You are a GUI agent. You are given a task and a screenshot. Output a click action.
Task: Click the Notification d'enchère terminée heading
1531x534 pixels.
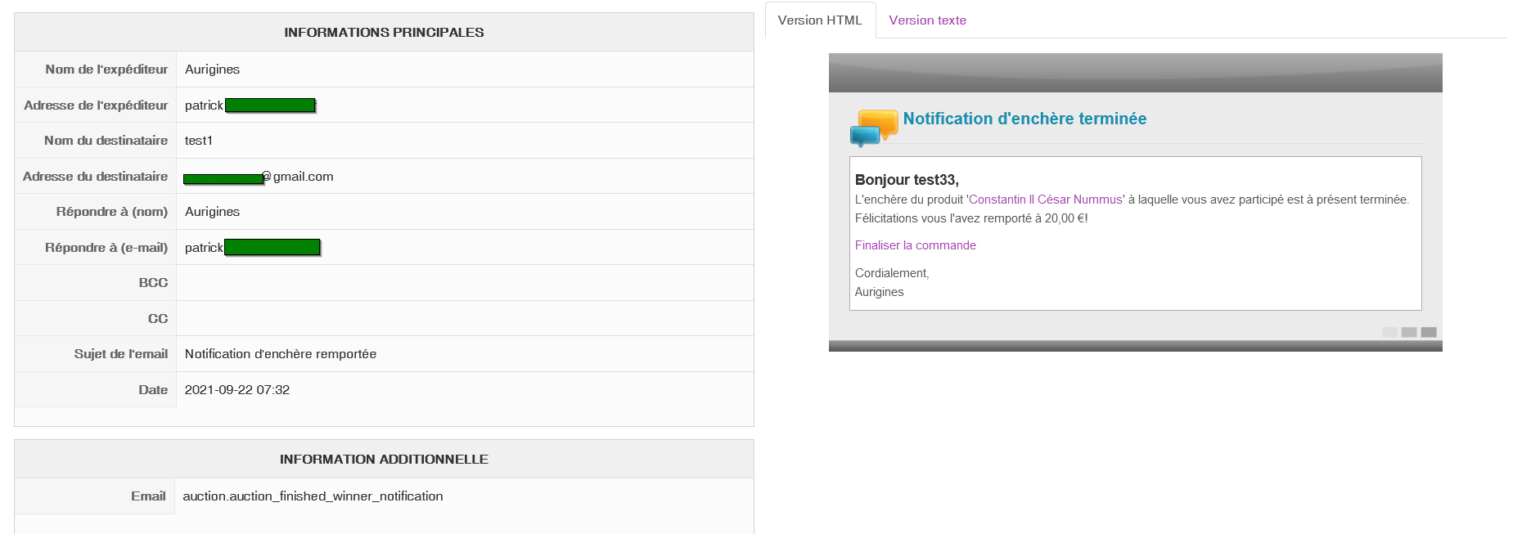1024,119
